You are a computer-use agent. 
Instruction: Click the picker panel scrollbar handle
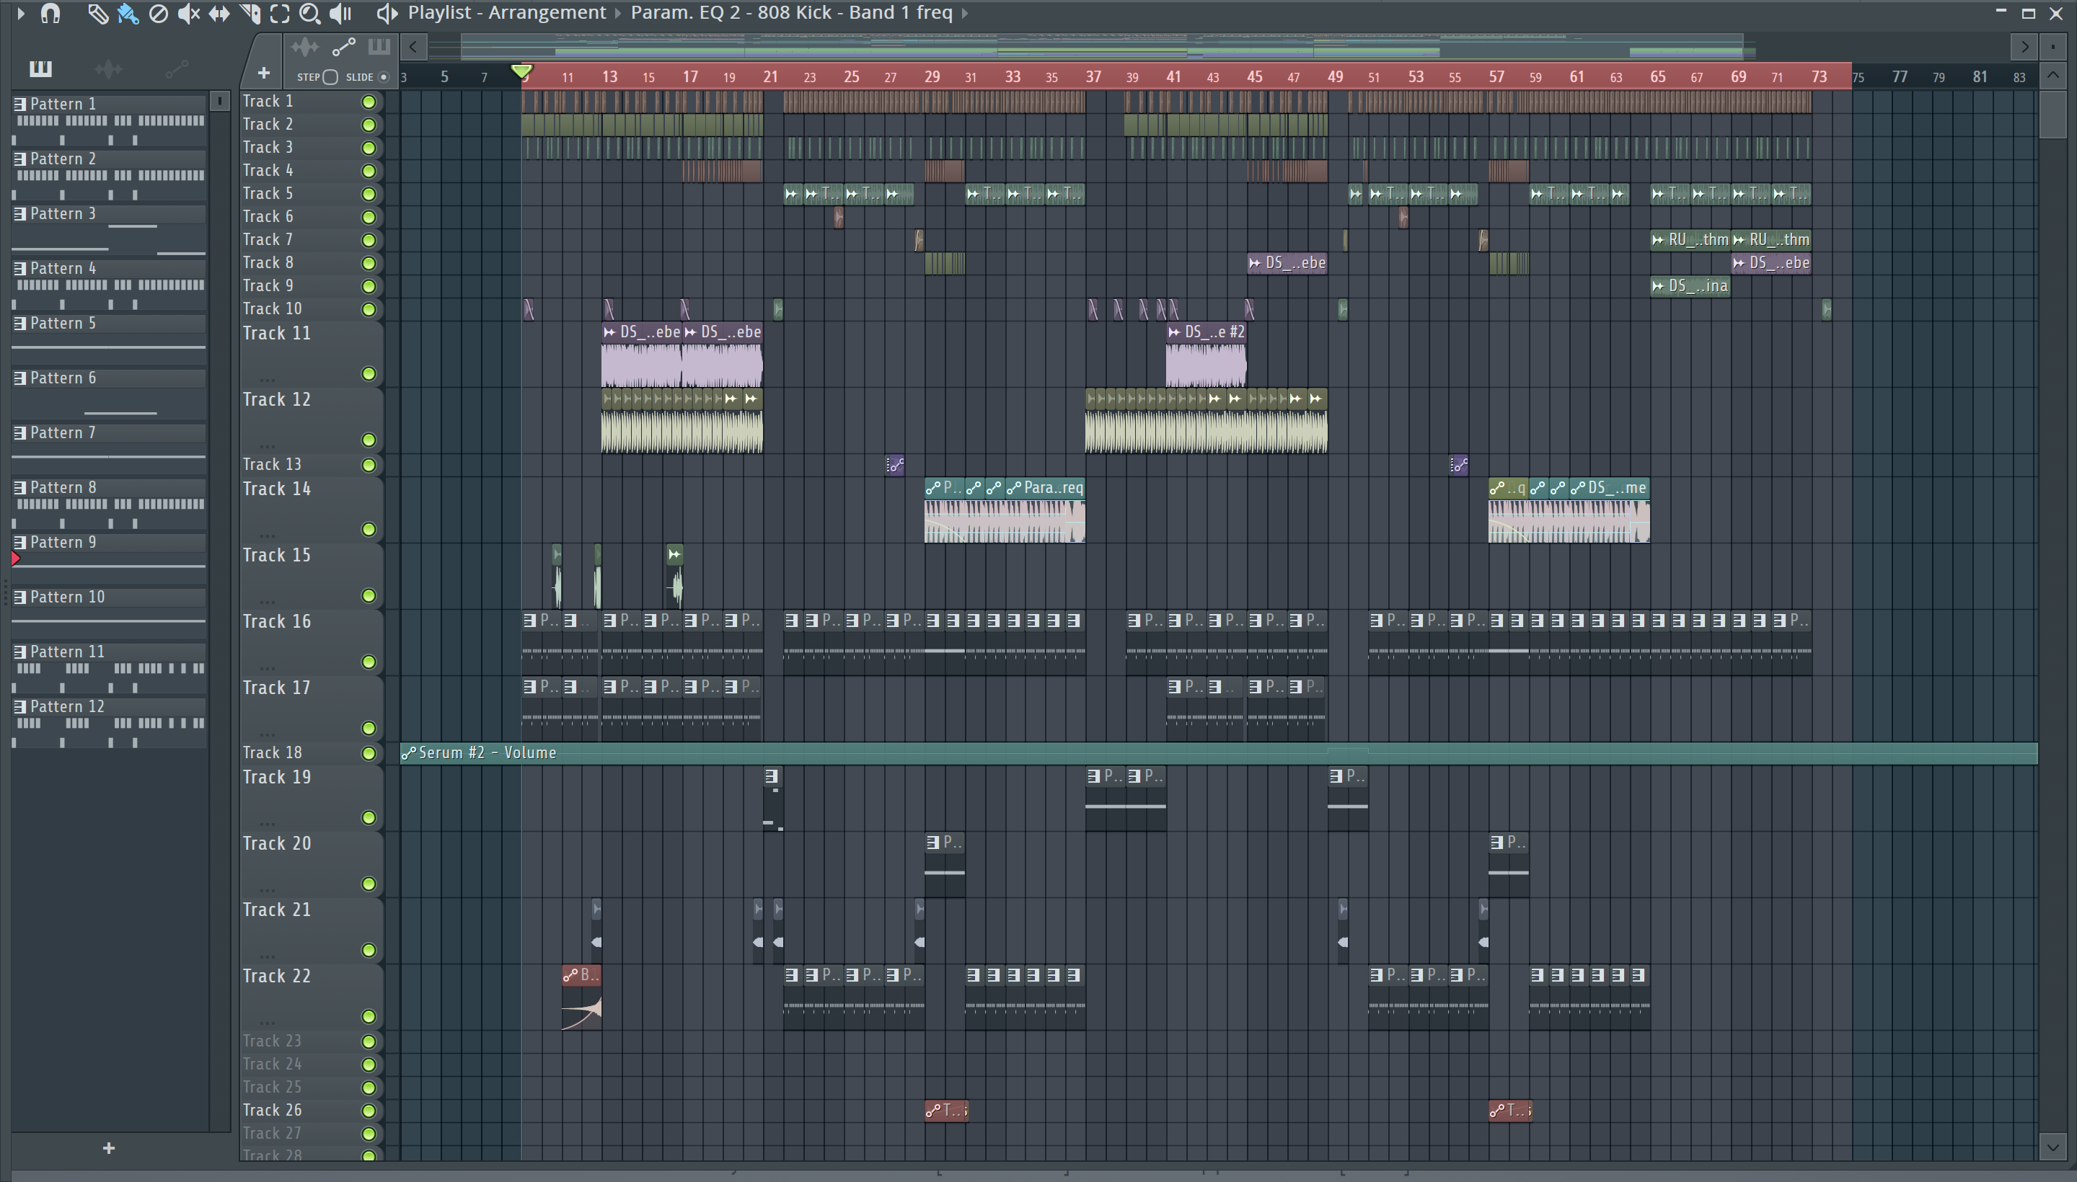pyautogui.click(x=219, y=101)
